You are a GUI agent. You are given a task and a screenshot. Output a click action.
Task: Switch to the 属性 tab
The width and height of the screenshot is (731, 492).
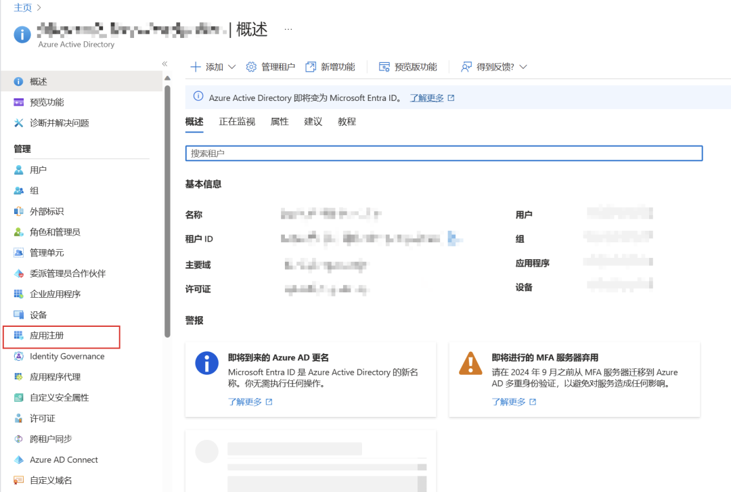point(280,122)
